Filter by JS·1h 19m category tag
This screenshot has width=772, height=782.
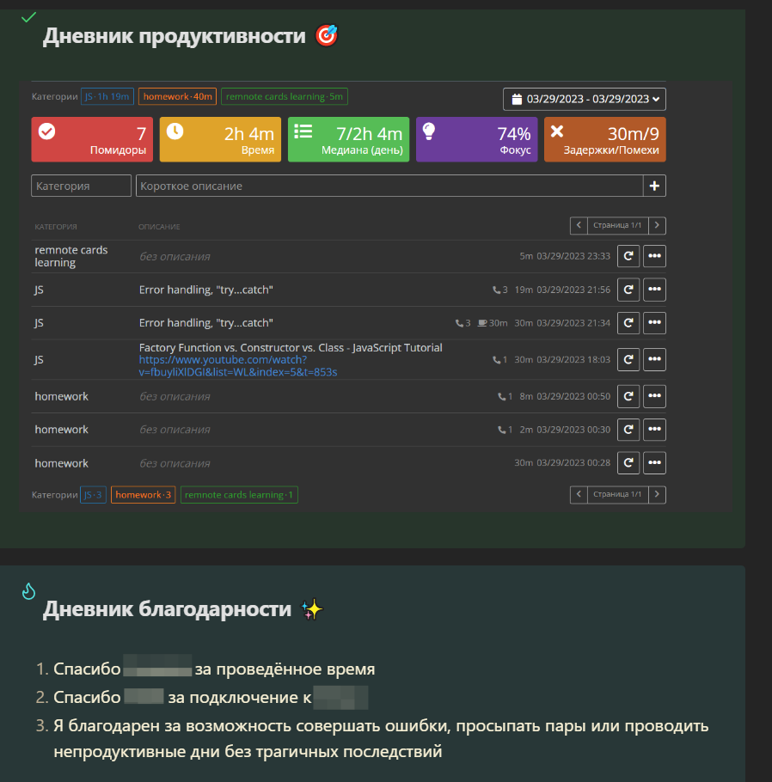(107, 96)
